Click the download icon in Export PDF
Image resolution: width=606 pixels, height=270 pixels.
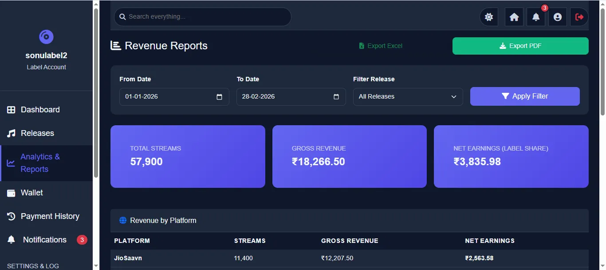[503, 46]
